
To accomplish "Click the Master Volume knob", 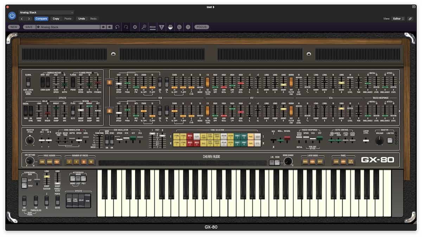I will [x=379, y=140].
